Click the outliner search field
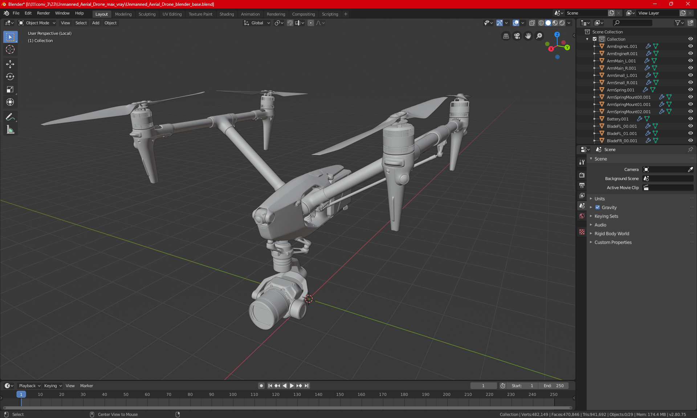This screenshot has width=697, height=418. pos(632,23)
